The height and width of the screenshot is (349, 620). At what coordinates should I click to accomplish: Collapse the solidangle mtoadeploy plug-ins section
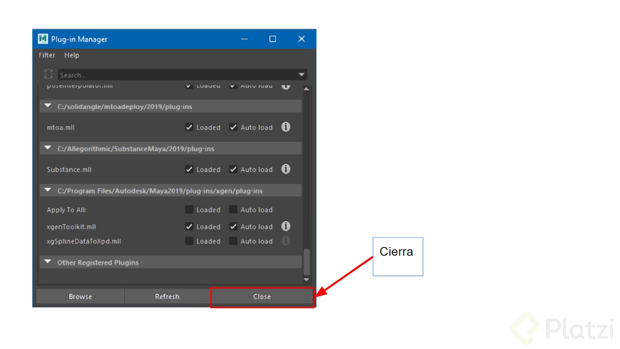click(x=48, y=106)
